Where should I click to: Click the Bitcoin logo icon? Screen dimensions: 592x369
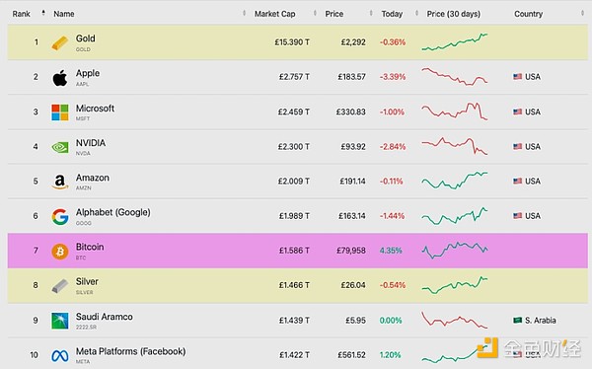point(60,252)
